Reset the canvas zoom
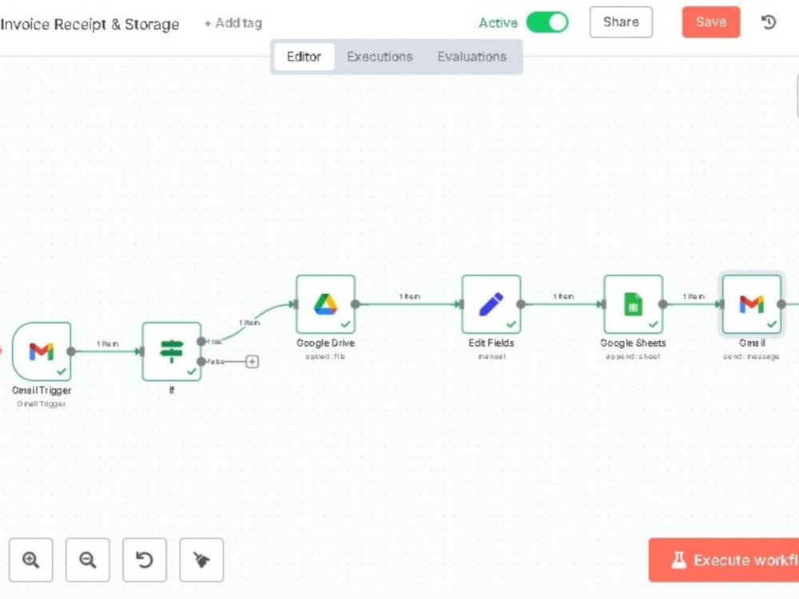The height and width of the screenshot is (599, 799). click(144, 560)
